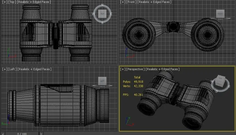
Task: Click the LEFT face of the Left viewport ViewCube
Action: pos(102,81)
